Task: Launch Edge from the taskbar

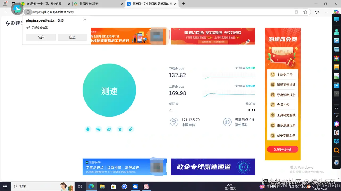Action: coord(91,186)
